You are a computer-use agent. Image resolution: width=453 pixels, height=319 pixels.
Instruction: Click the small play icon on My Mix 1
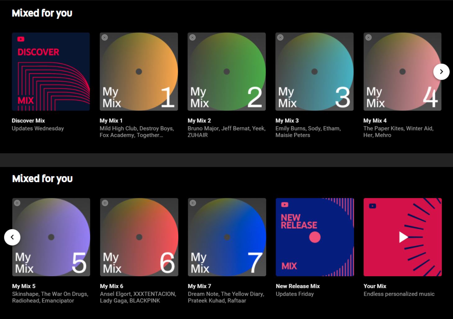point(105,38)
